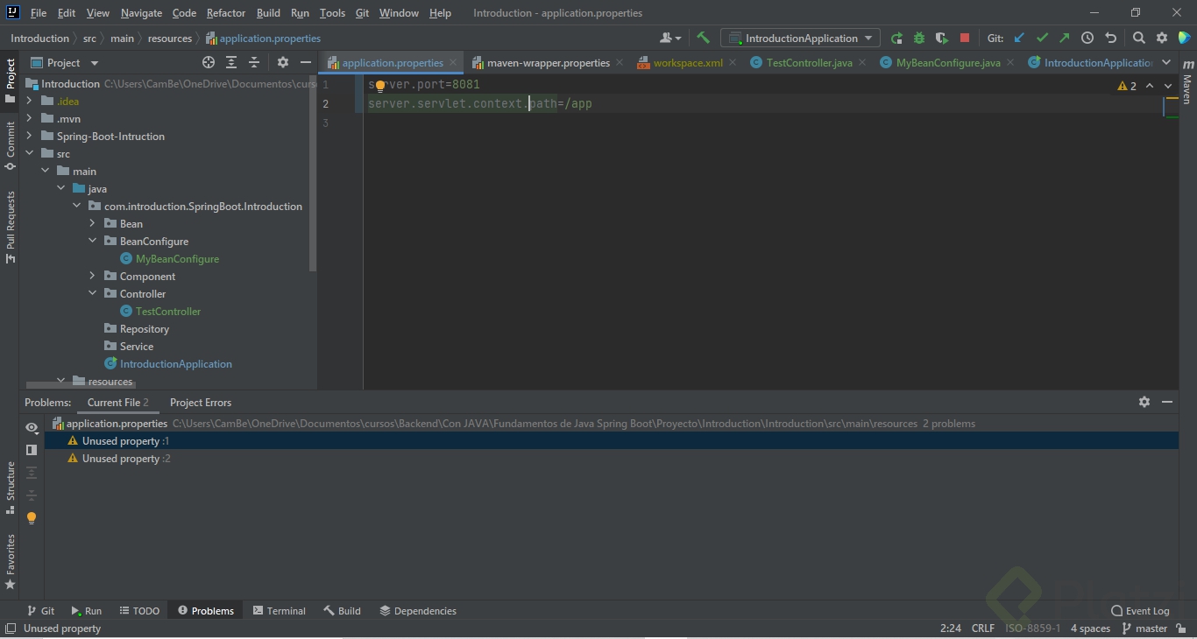Click the Git commit green checkmark
Screen dimensions: 1197x639
[1042, 38]
